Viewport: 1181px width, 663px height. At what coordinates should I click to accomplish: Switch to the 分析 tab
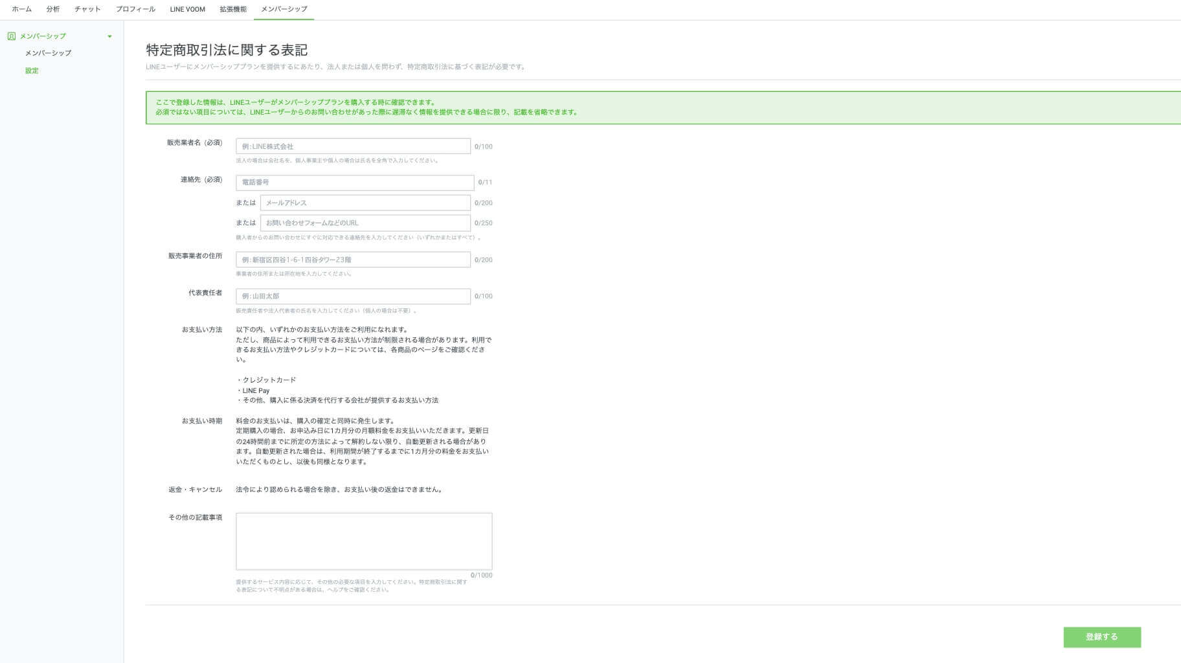[x=53, y=9]
